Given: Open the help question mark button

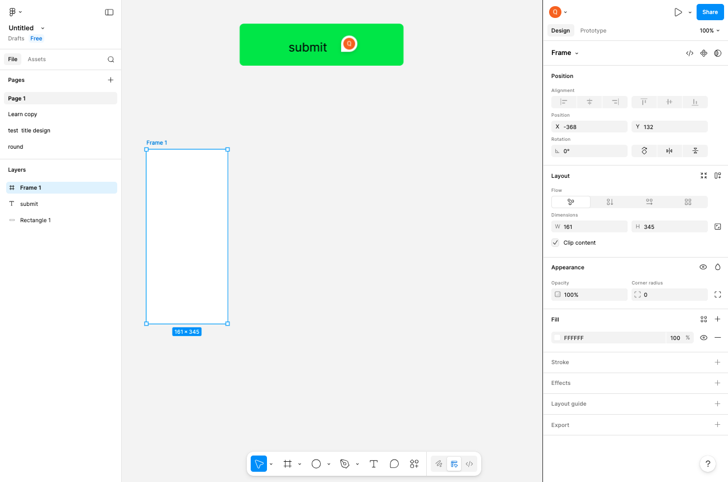Looking at the screenshot, I should [x=708, y=464].
